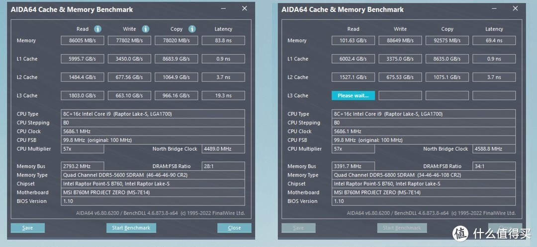The height and width of the screenshot is (247, 537).
Task: Save results in the left benchmark window
Action: [x=28, y=228]
